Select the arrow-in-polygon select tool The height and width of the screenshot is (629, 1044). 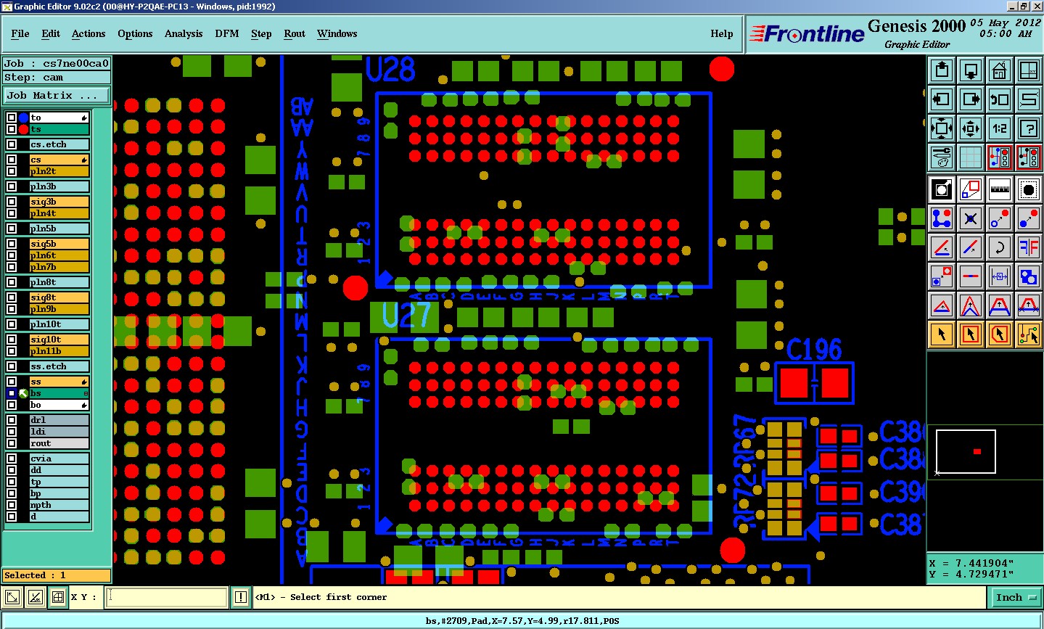click(1000, 334)
